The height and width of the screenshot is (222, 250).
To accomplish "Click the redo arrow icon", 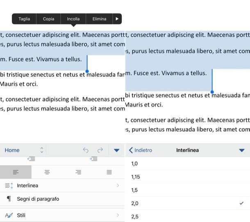I will click(100, 150).
